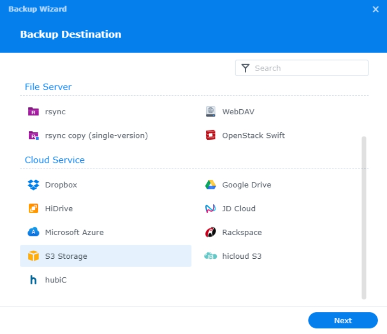Pick the JD Cloud icon
The width and height of the screenshot is (387, 334).
click(210, 209)
